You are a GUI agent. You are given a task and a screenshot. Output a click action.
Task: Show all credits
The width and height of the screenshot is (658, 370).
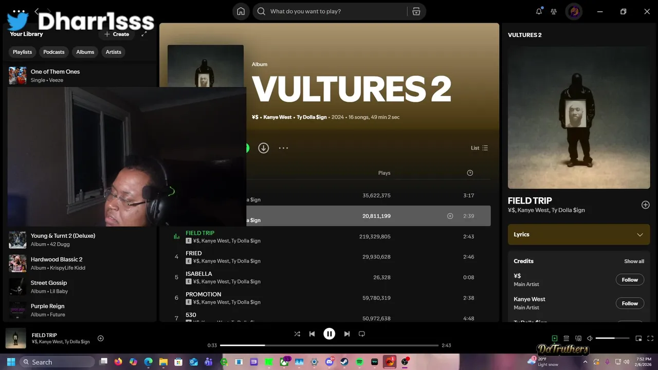click(x=634, y=261)
